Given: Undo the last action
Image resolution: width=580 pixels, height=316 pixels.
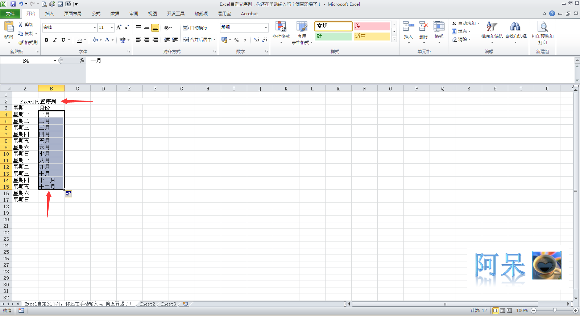Looking at the screenshot, I should (21, 4).
